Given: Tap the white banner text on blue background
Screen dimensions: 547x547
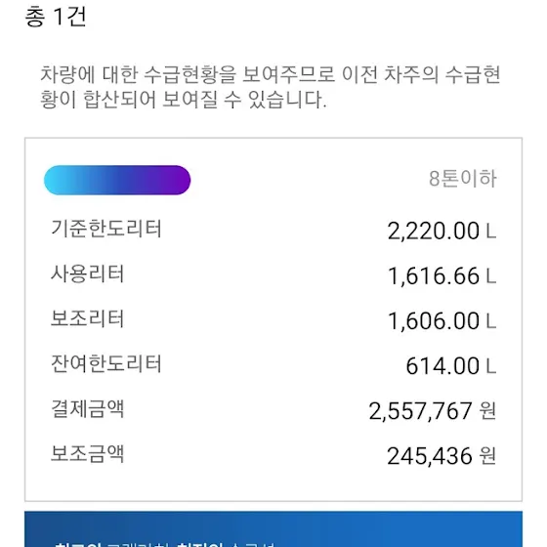Looking at the screenshot, I should [x=164, y=544].
